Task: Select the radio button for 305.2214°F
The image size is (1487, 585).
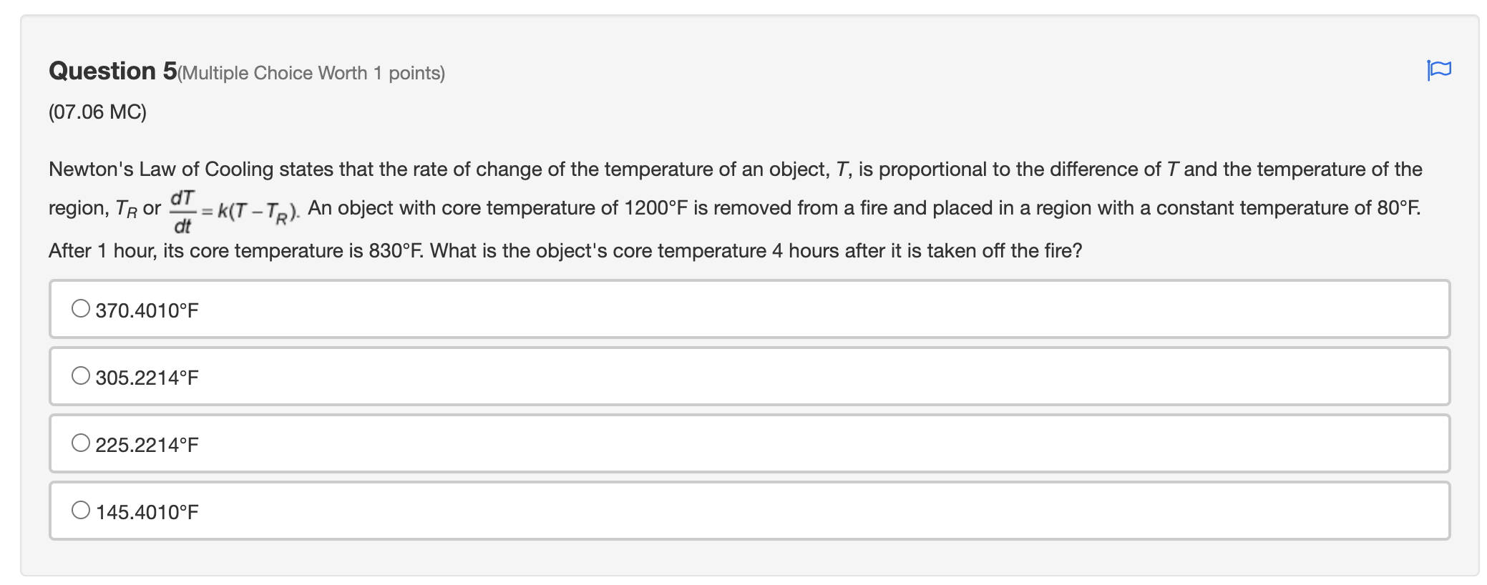Action: [81, 375]
